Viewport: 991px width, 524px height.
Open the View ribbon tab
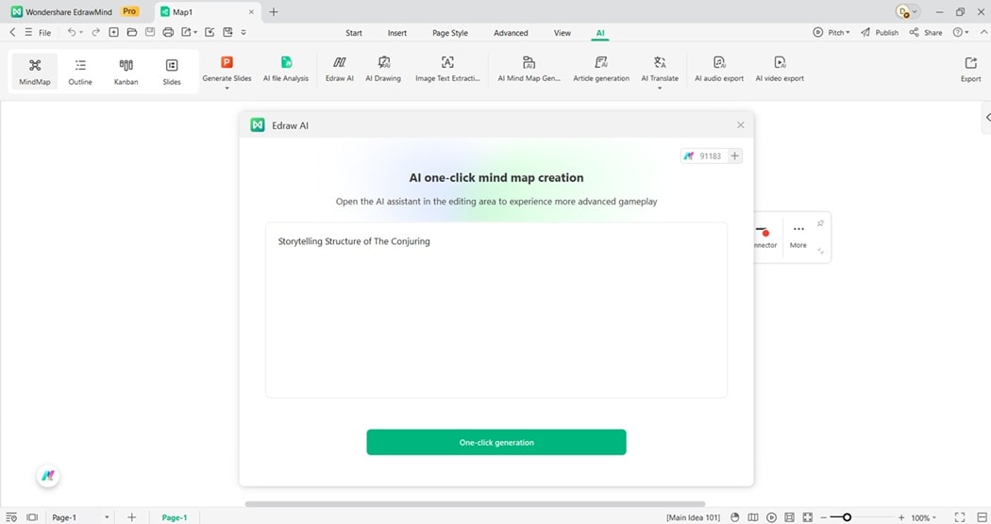562,33
